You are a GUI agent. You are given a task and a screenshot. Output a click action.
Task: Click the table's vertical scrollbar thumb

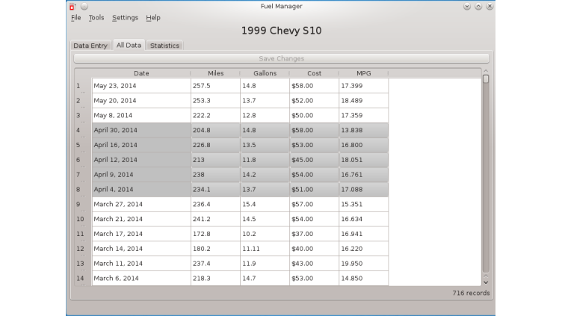click(x=486, y=79)
